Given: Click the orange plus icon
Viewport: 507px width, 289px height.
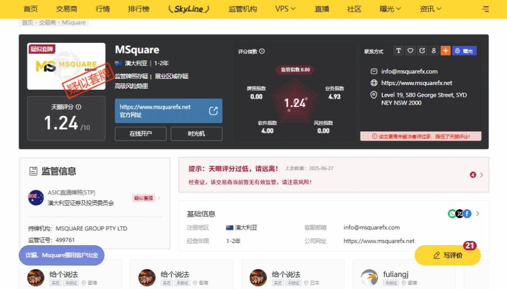Looking at the screenshot, I should click(x=445, y=51).
